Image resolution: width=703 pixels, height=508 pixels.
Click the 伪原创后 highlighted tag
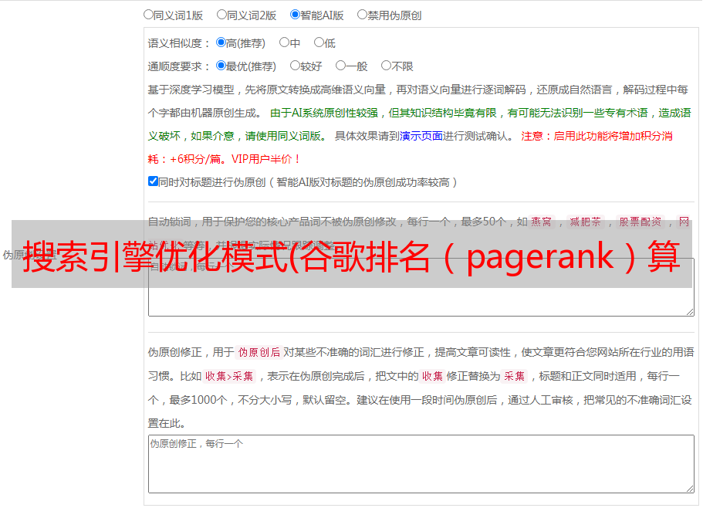click(x=259, y=353)
